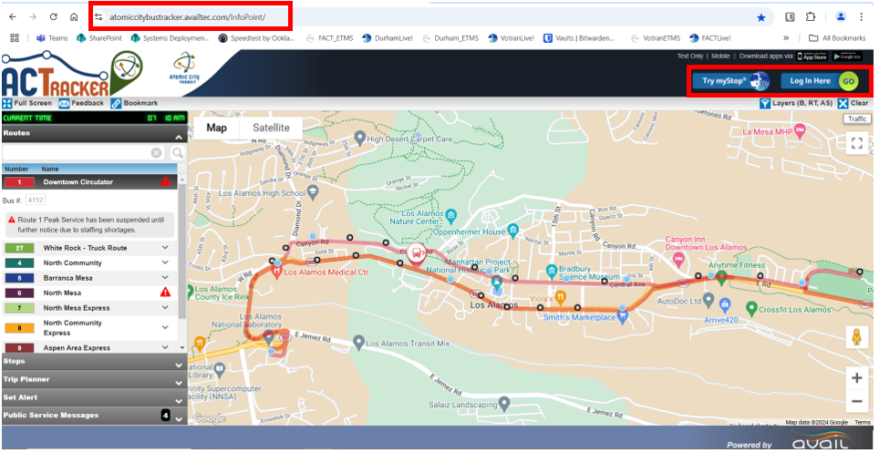
Task: Click the route search input field
Action: coord(78,152)
